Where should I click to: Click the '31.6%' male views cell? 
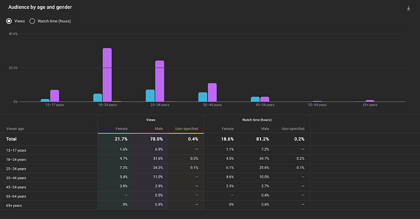click(158, 159)
